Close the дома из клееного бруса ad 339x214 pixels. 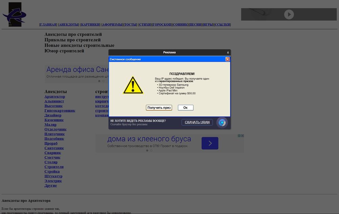click(243, 136)
